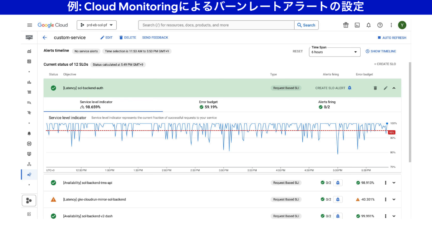Click alert bell for sol-backend-tms-api row
Image resolution: width=432 pixels, height=240 pixels.
click(338, 183)
